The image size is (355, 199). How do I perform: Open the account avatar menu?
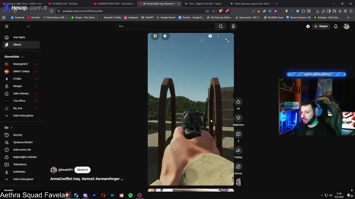[346, 26]
